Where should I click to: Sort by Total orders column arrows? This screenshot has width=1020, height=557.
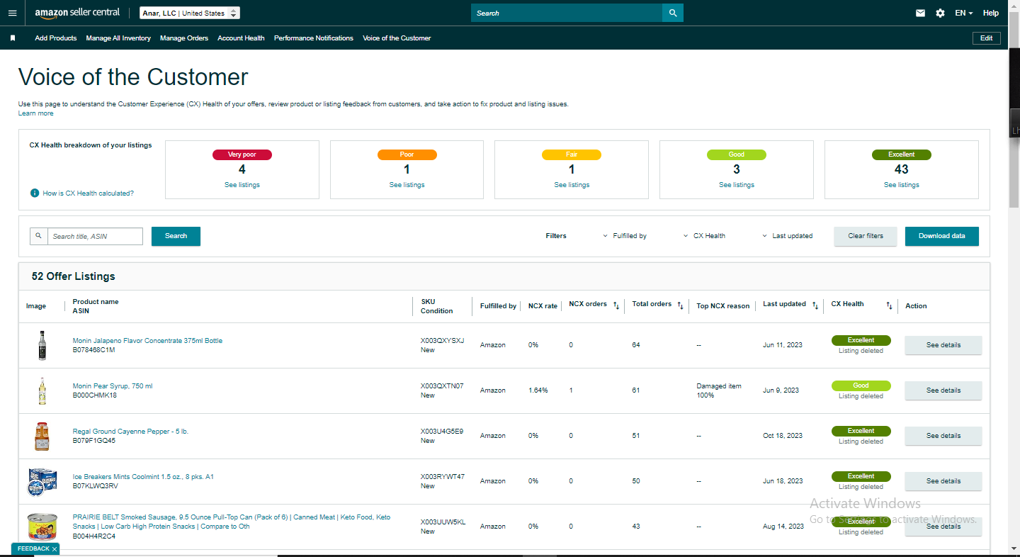[680, 305]
